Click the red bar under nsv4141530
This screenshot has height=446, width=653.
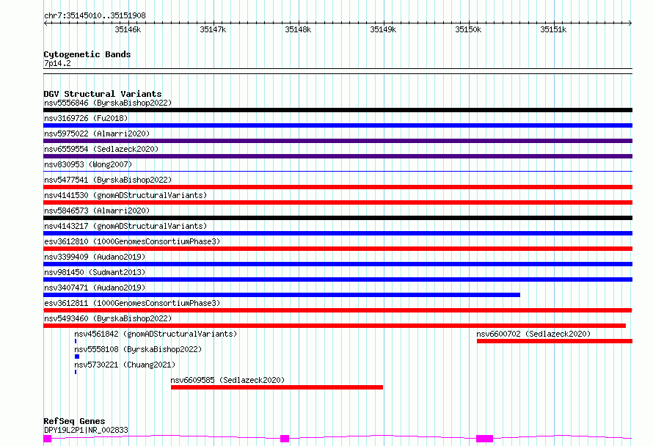pyautogui.click(x=338, y=202)
